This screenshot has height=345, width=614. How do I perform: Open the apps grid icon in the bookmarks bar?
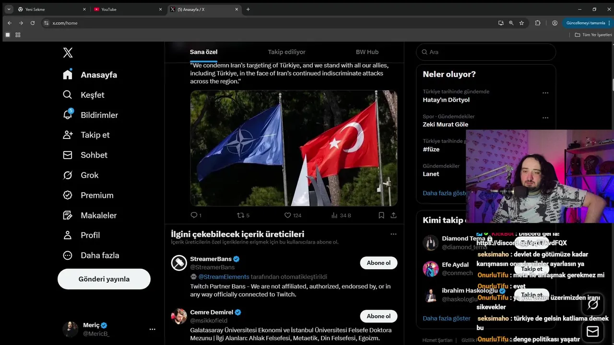[18, 34]
